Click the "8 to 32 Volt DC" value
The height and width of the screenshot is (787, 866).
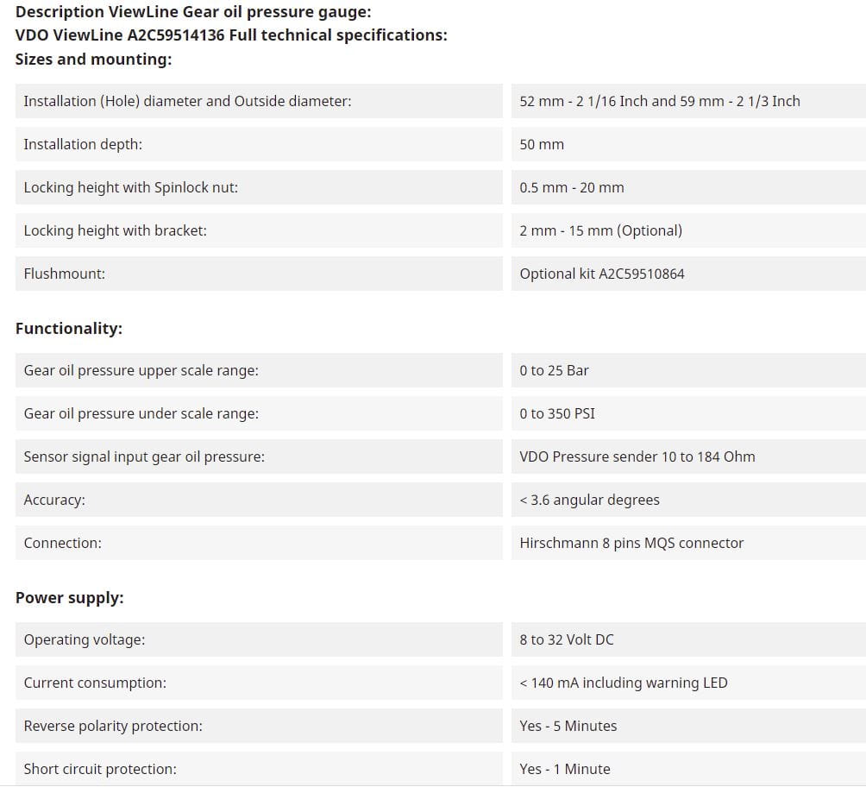pyautogui.click(x=567, y=639)
